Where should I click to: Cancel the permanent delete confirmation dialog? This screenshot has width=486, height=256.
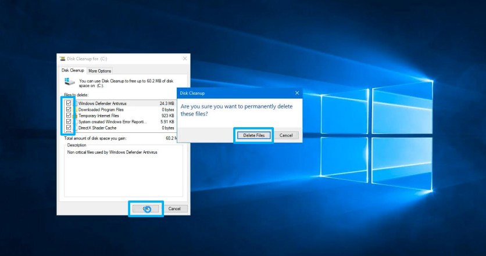(x=286, y=135)
